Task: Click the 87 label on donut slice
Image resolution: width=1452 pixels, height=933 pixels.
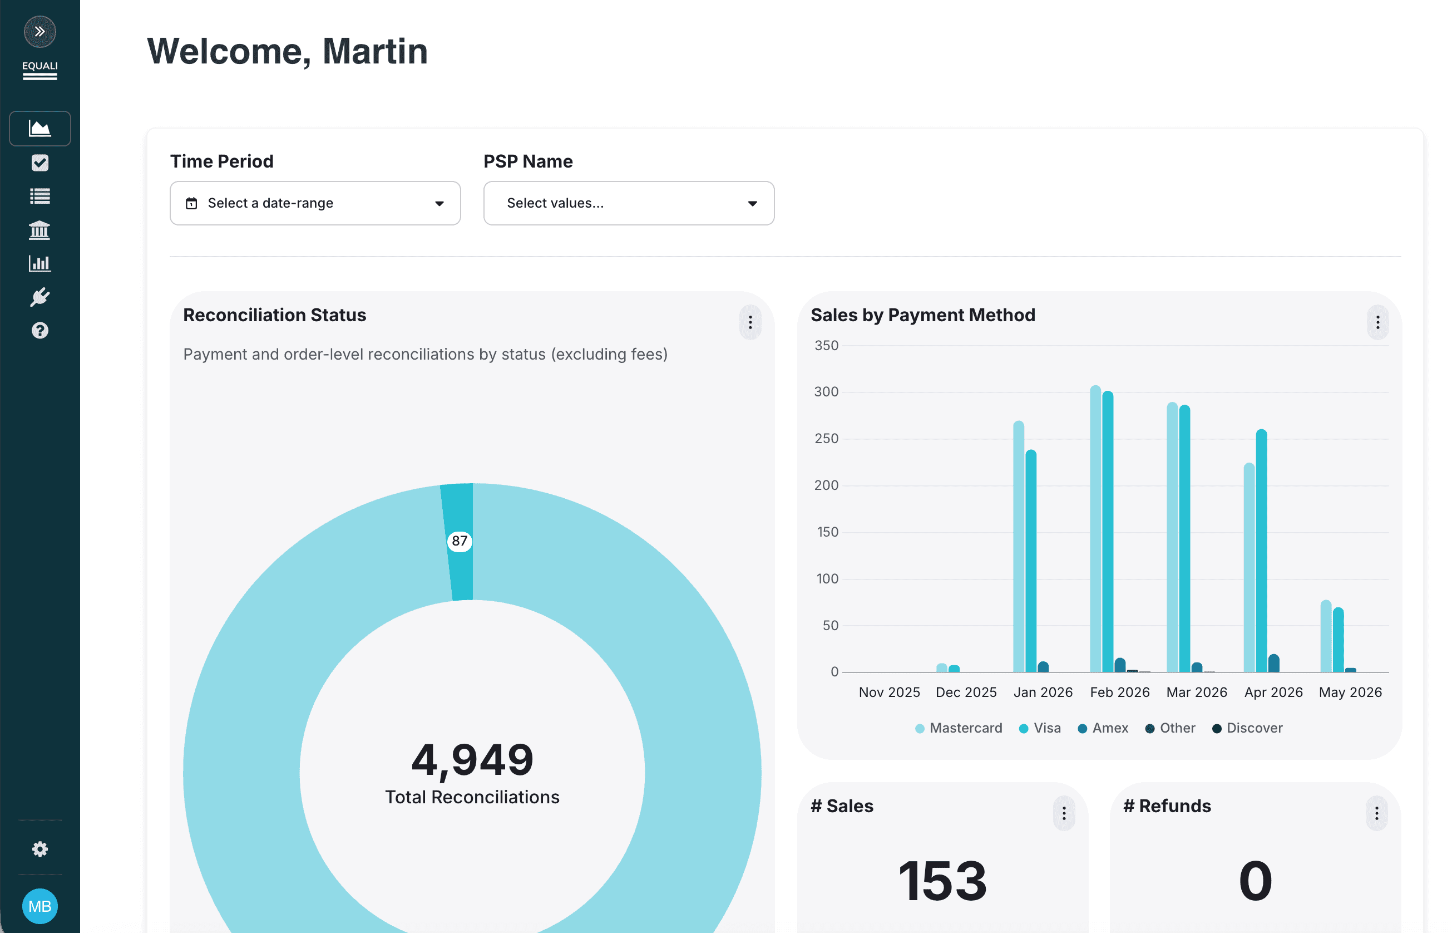Action: pyautogui.click(x=460, y=541)
